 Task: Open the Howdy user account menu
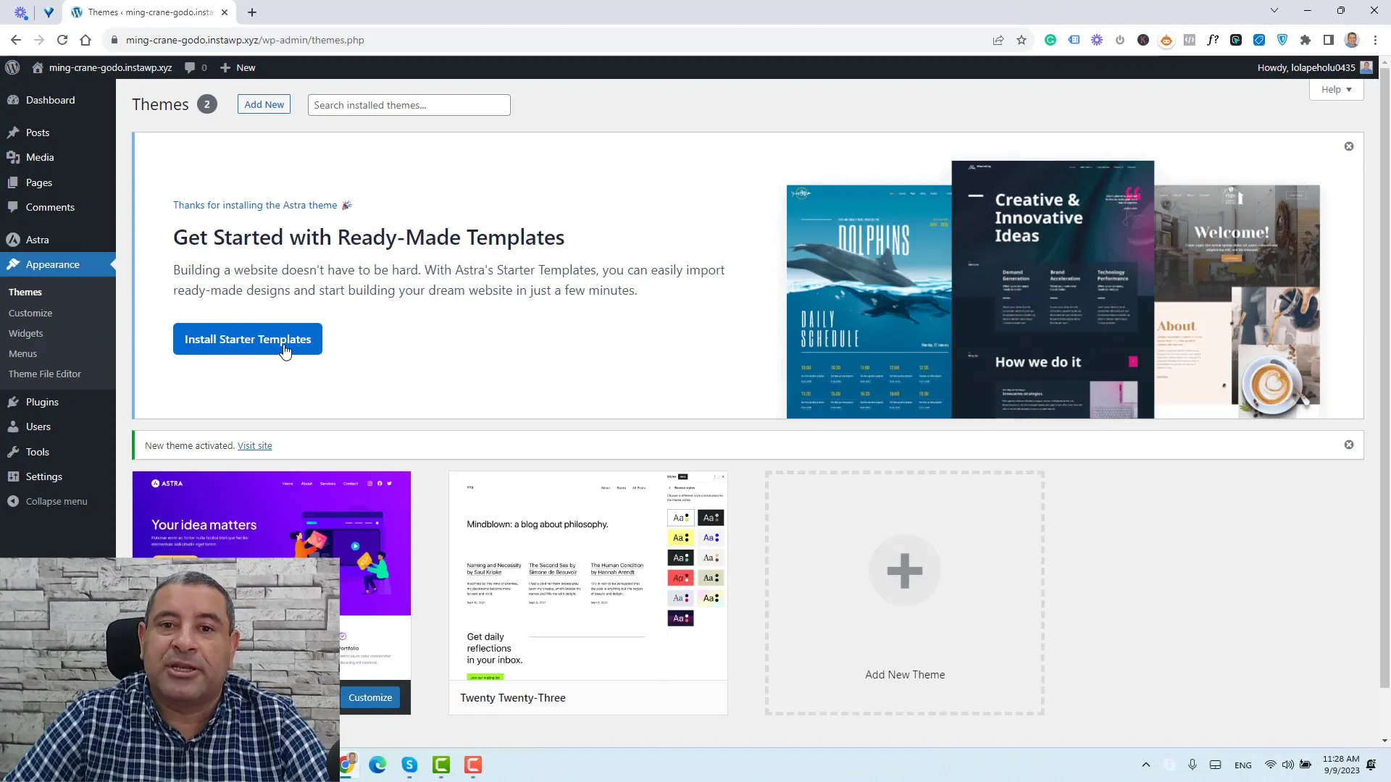[x=1314, y=67]
